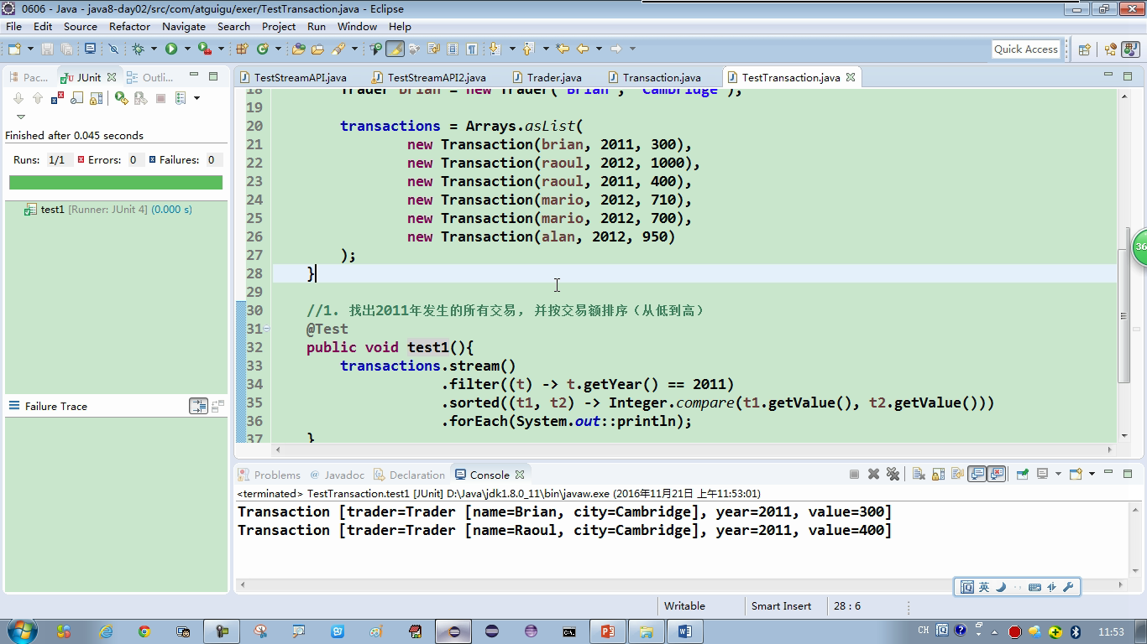Click the Debug bug icon

[138, 49]
